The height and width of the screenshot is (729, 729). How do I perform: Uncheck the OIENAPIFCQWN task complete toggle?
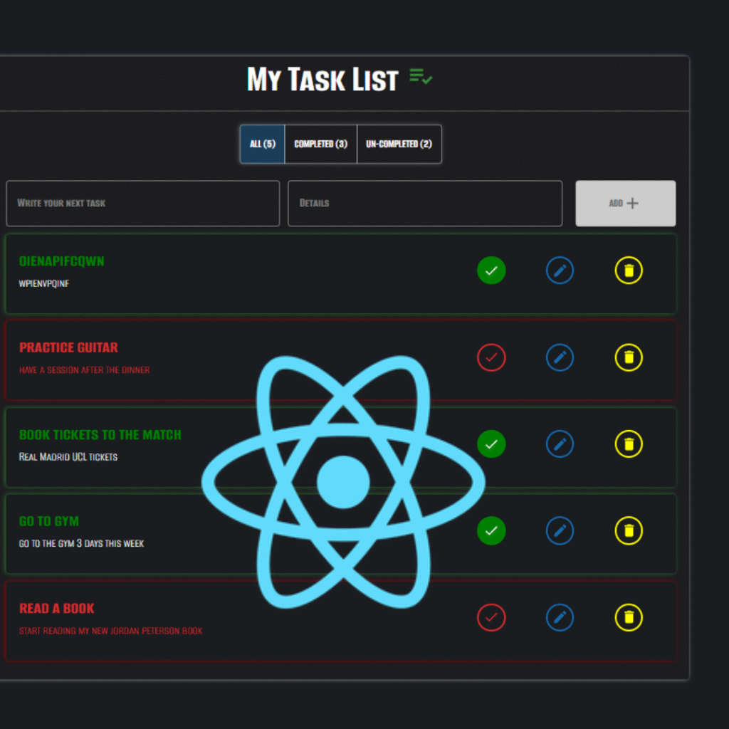[x=491, y=270]
